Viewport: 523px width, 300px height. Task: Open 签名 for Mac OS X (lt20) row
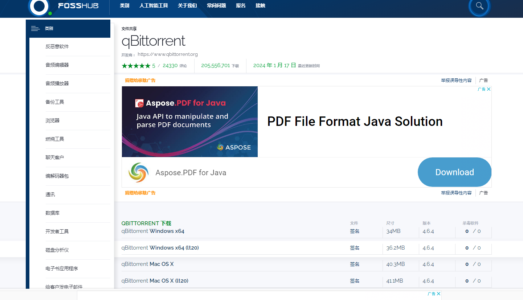355,281
